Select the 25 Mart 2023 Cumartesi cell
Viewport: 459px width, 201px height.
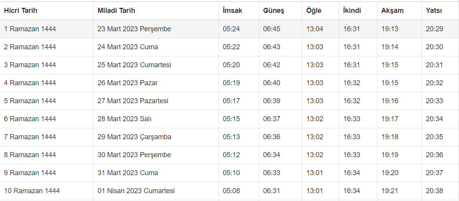[134, 65]
